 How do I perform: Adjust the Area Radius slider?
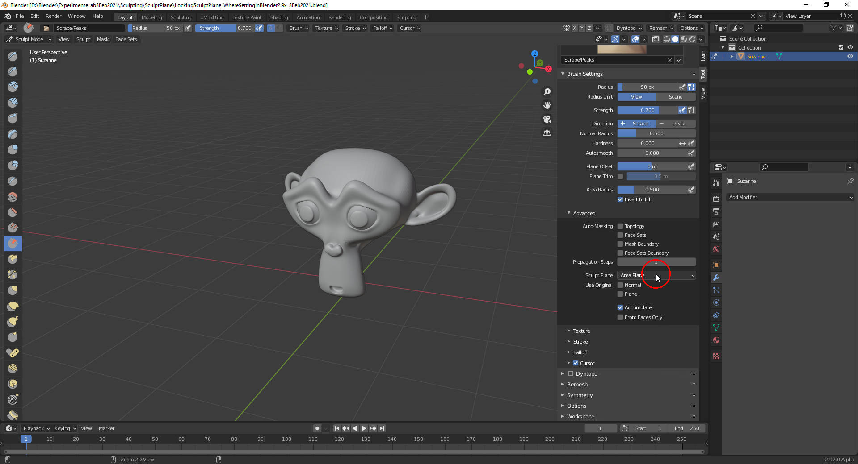(652, 190)
